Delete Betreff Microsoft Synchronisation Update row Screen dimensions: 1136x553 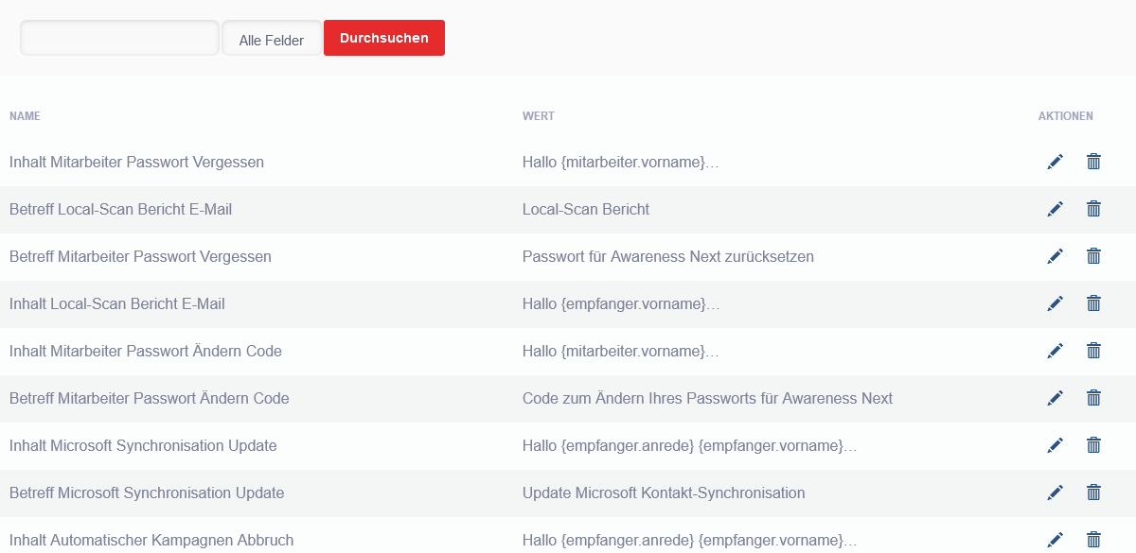coord(1093,493)
